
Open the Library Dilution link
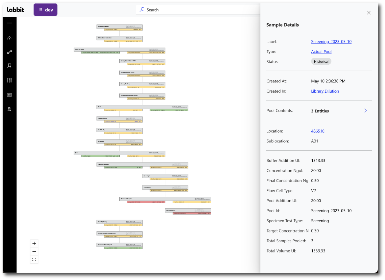(x=325, y=91)
